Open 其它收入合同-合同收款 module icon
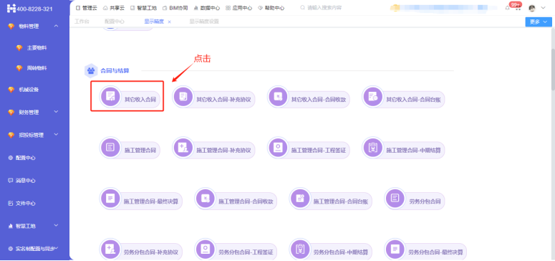This screenshot has height=261, width=555. (x=278, y=97)
